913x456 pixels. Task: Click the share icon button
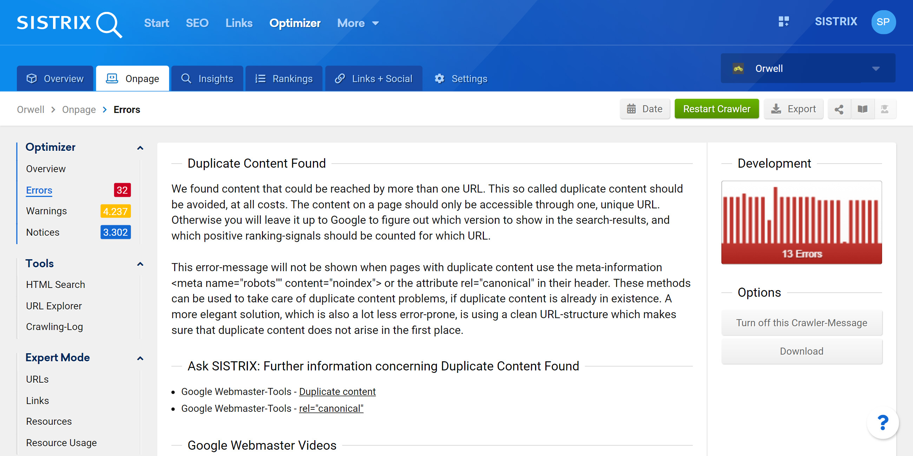(839, 109)
